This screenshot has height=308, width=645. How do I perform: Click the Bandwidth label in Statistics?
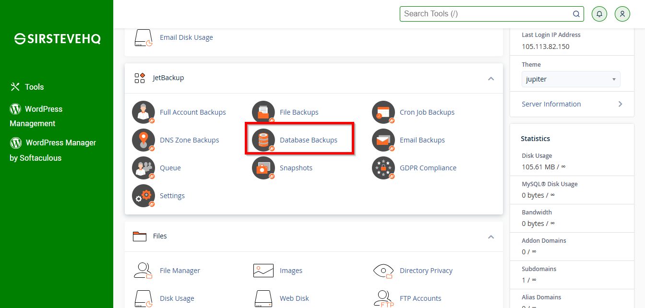(x=537, y=213)
